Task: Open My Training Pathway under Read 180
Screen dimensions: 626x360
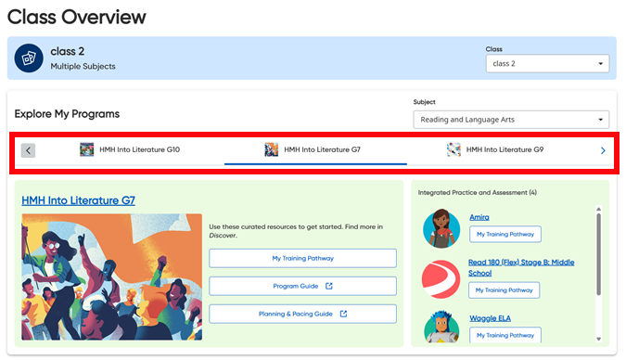Action: pos(505,290)
